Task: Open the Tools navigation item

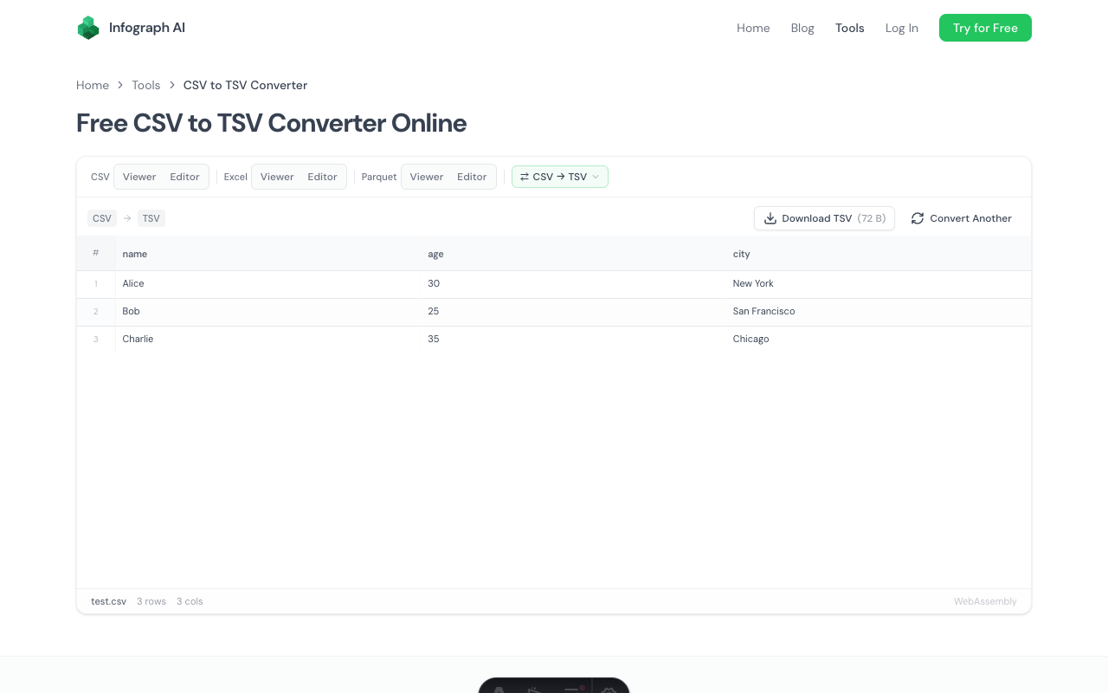Action: 850,28
